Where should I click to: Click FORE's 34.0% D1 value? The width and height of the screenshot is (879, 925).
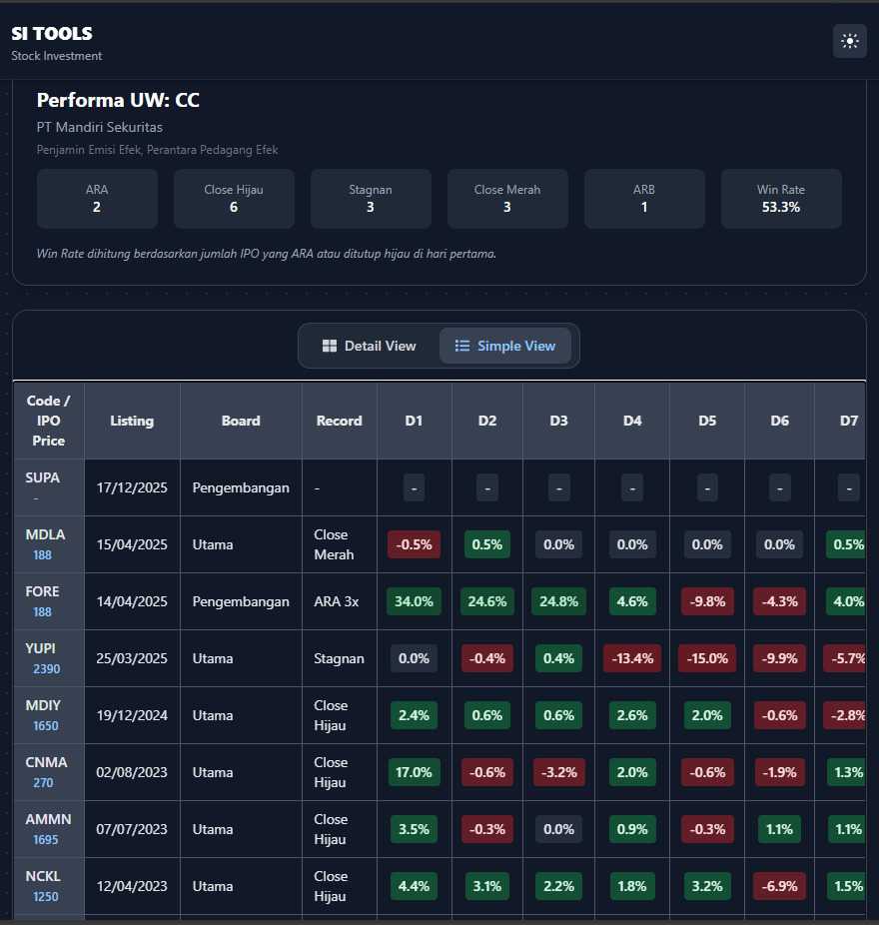[x=414, y=601]
